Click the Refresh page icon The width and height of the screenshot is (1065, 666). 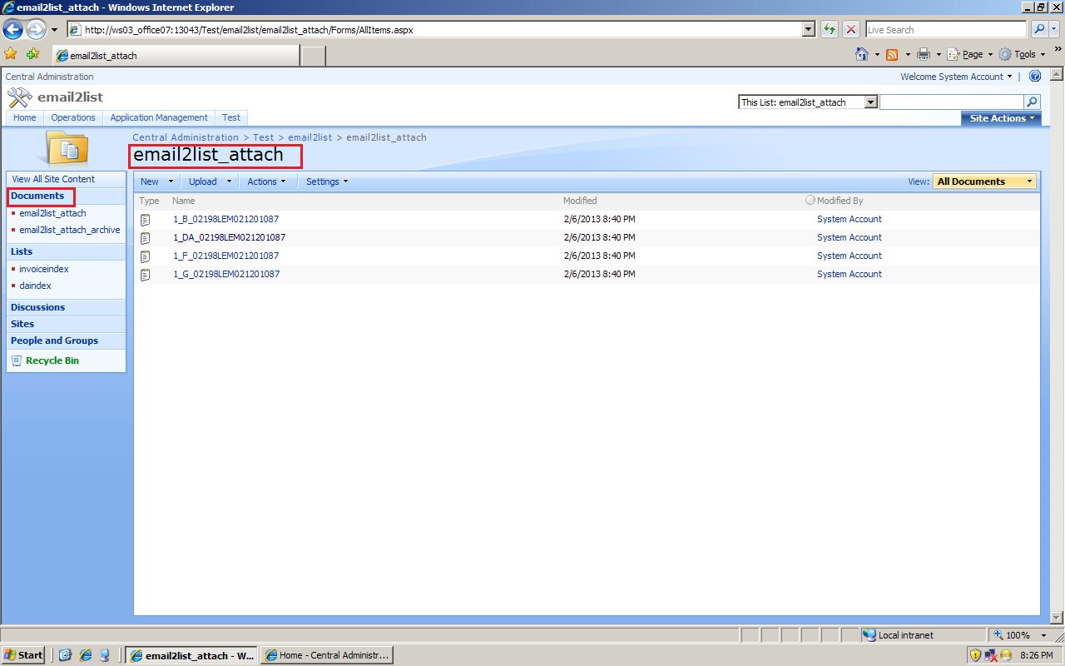[830, 29]
